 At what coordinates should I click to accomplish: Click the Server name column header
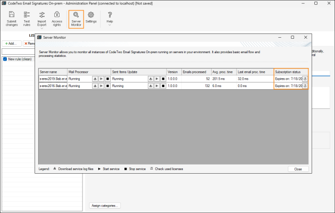(x=53, y=72)
